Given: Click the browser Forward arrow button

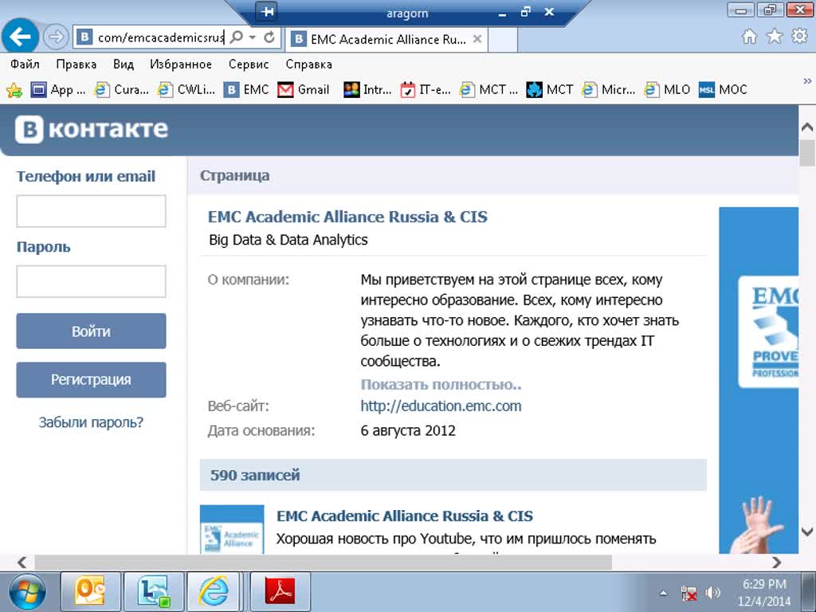Looking at the screenshot, I should point(56,37).
